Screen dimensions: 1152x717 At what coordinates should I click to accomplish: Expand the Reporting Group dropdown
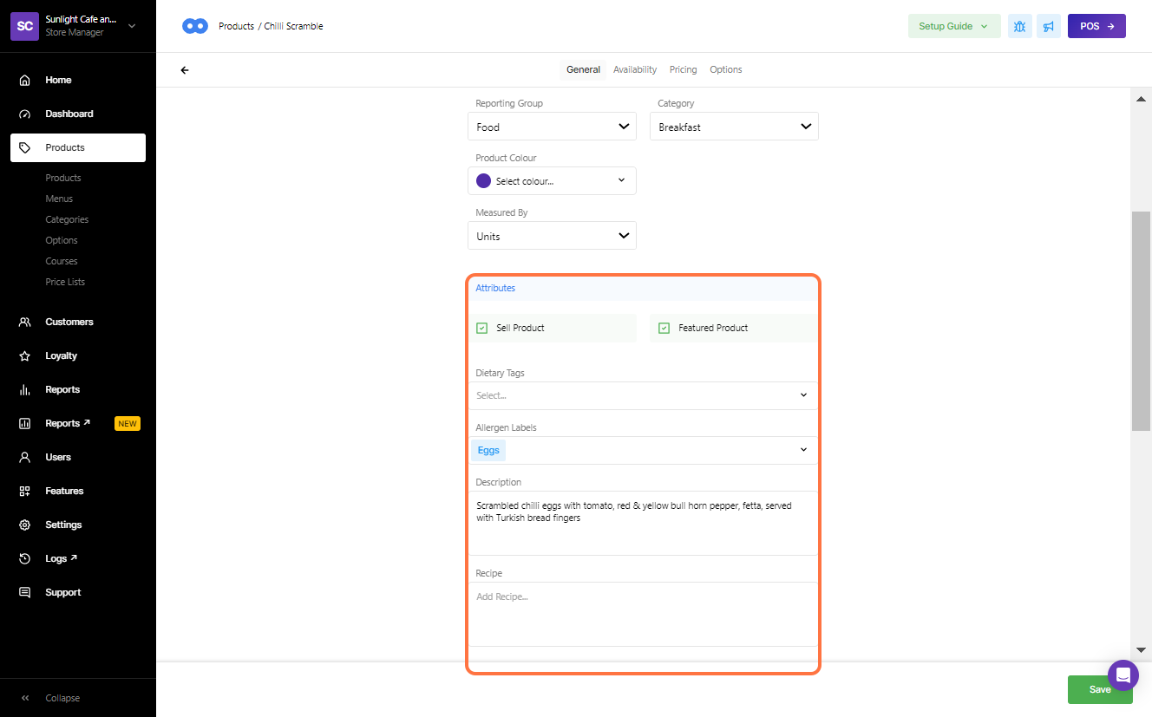(x=552, y=127)
